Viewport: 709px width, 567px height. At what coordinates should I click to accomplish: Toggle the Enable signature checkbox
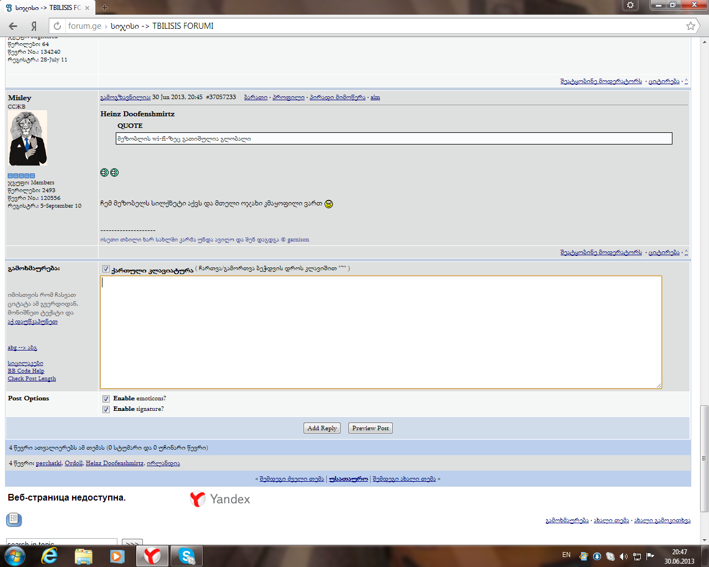click(106, 409)
